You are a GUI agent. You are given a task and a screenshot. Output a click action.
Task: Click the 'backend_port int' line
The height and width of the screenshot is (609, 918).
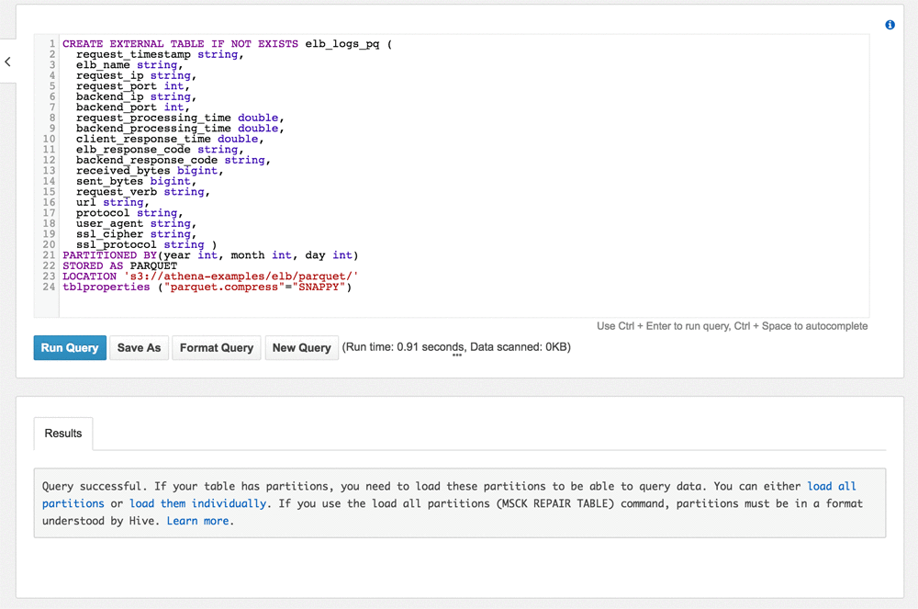point(133,107)
